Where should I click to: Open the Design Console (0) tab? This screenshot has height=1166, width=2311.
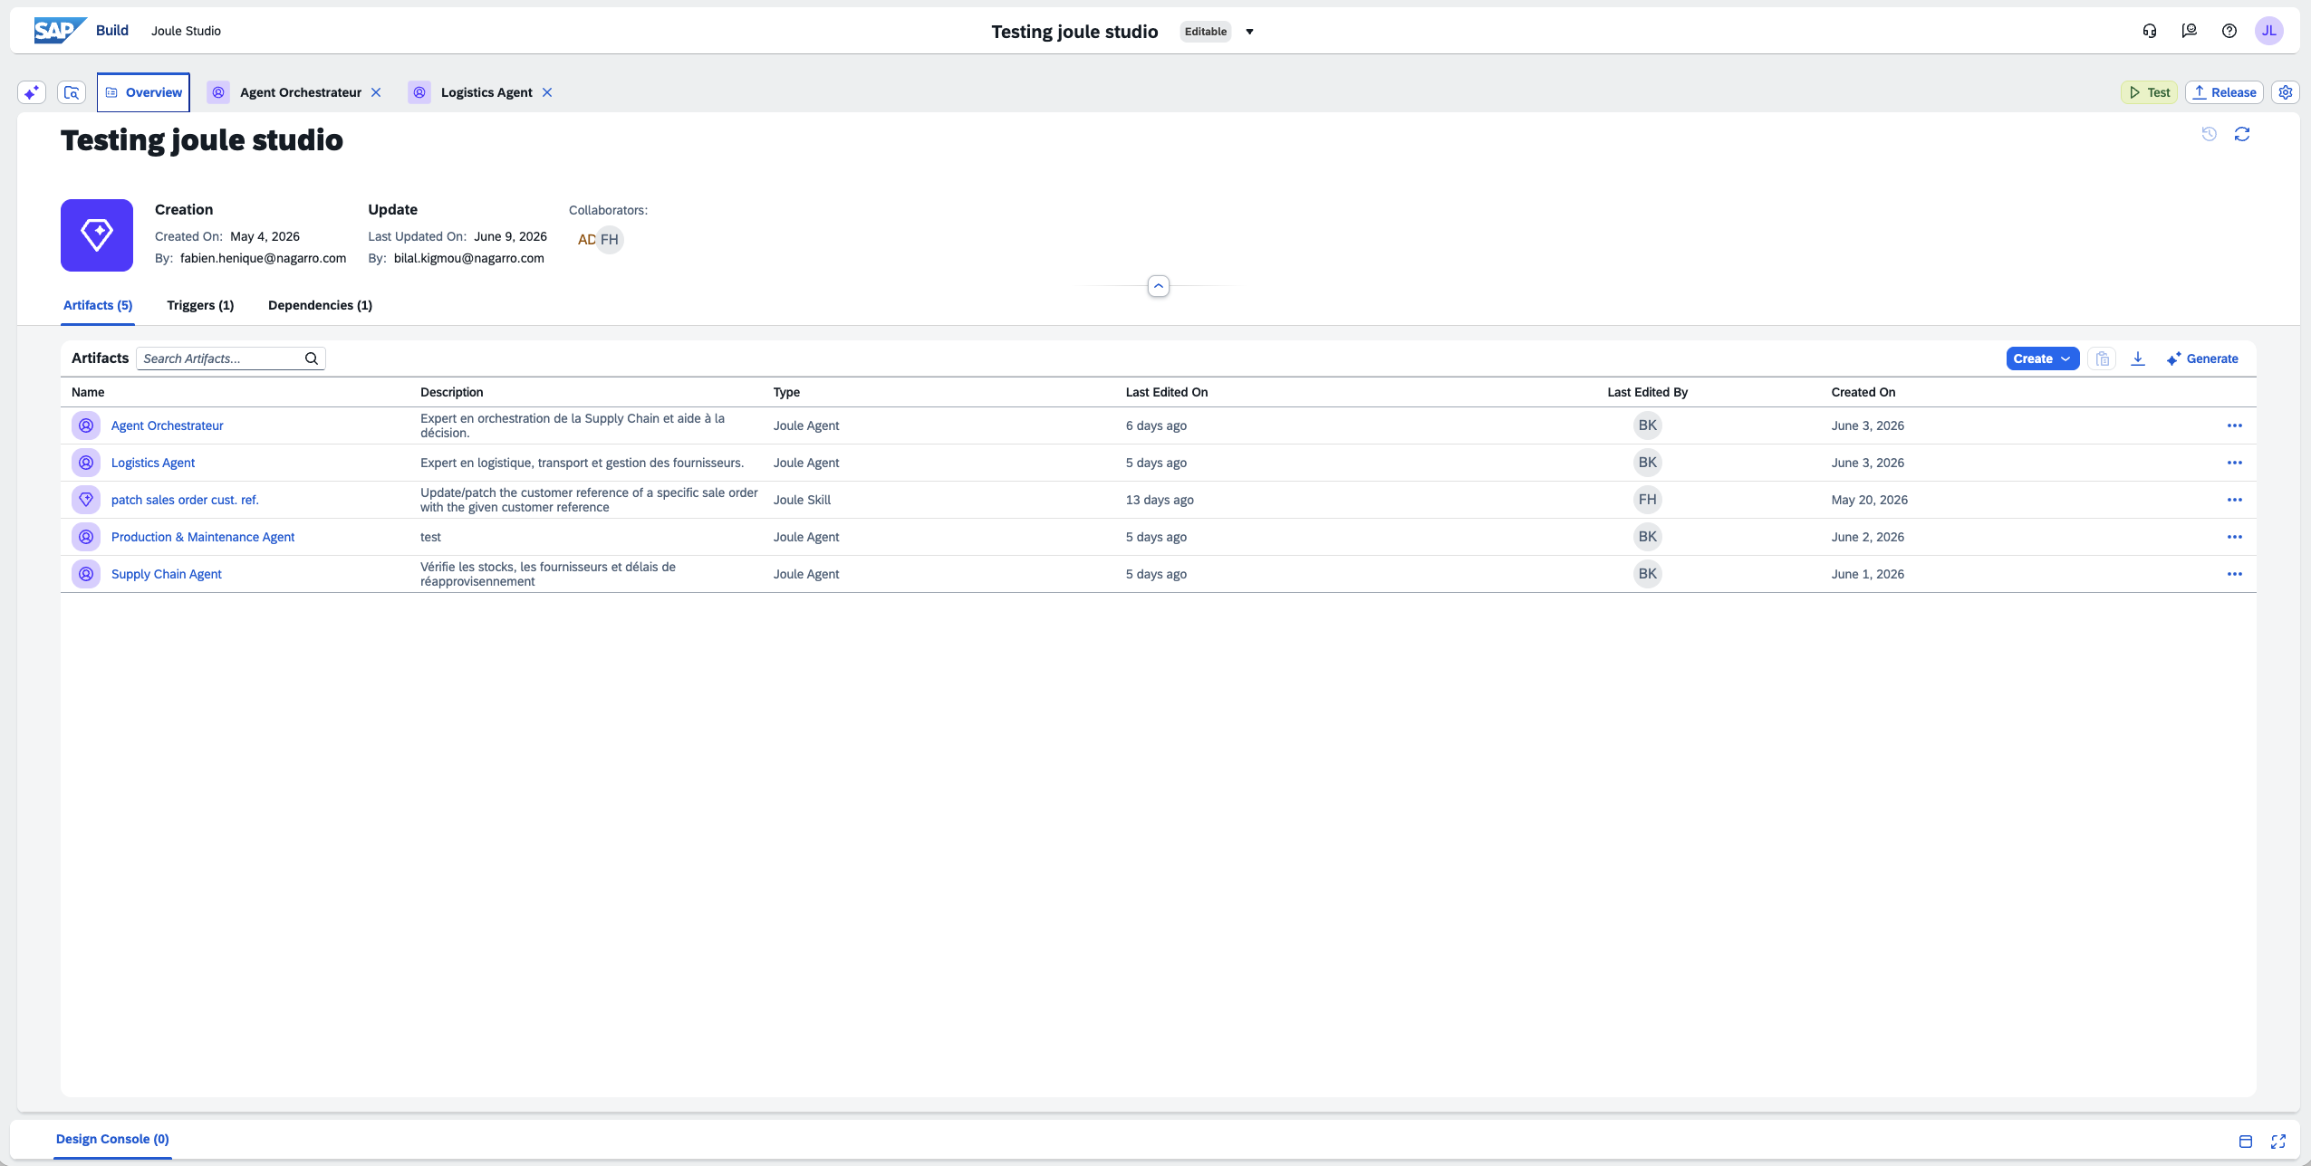coord(112,1139)
